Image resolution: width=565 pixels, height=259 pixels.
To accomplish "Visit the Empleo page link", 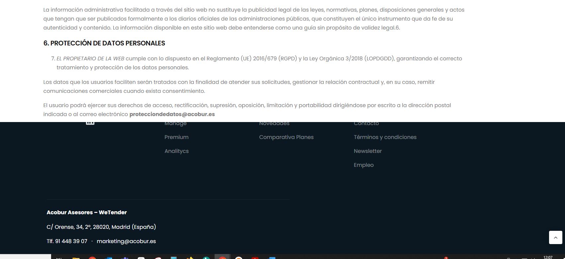I will pos(364,165).
